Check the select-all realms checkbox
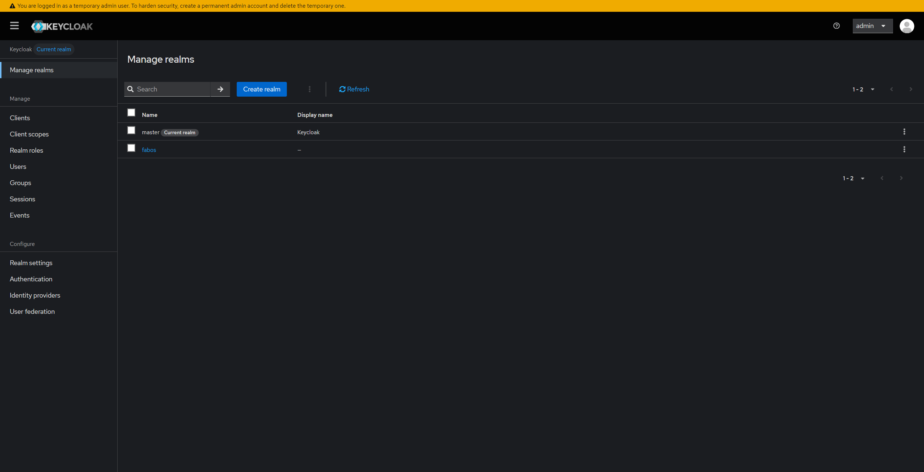 pos(131,112)
